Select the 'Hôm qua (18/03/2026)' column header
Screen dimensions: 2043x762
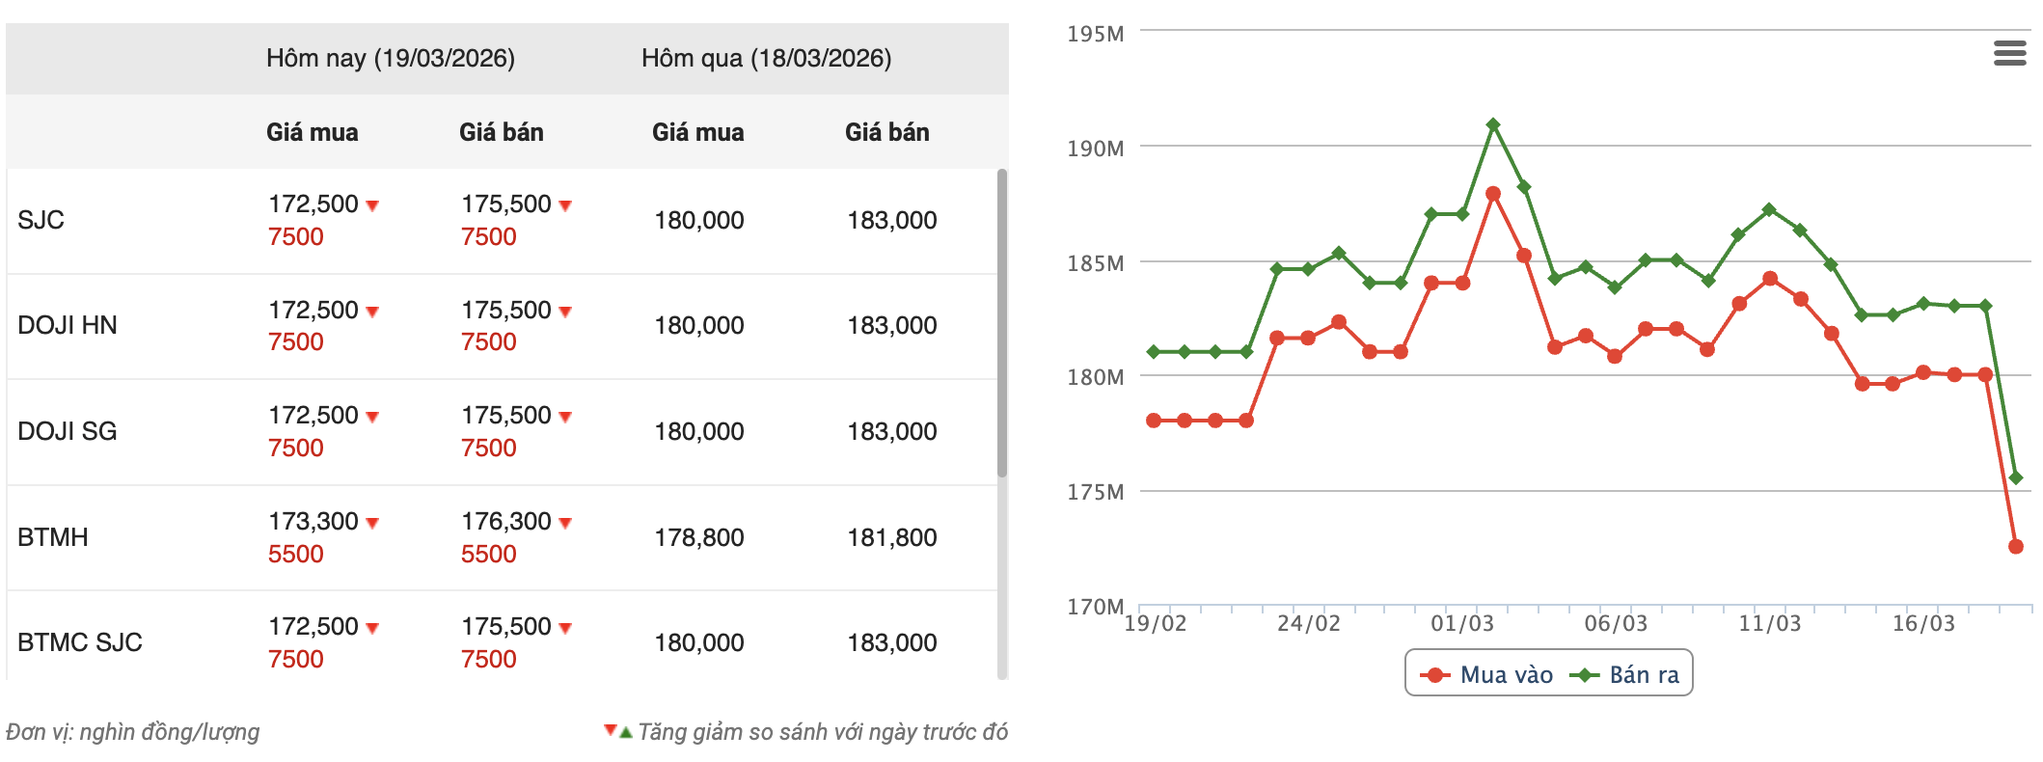[x=766, y=59]
